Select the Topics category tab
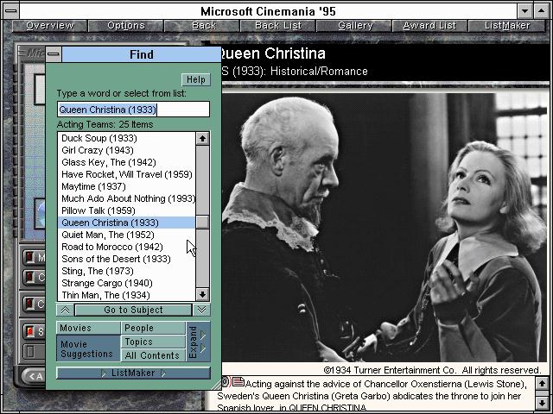 153,342
